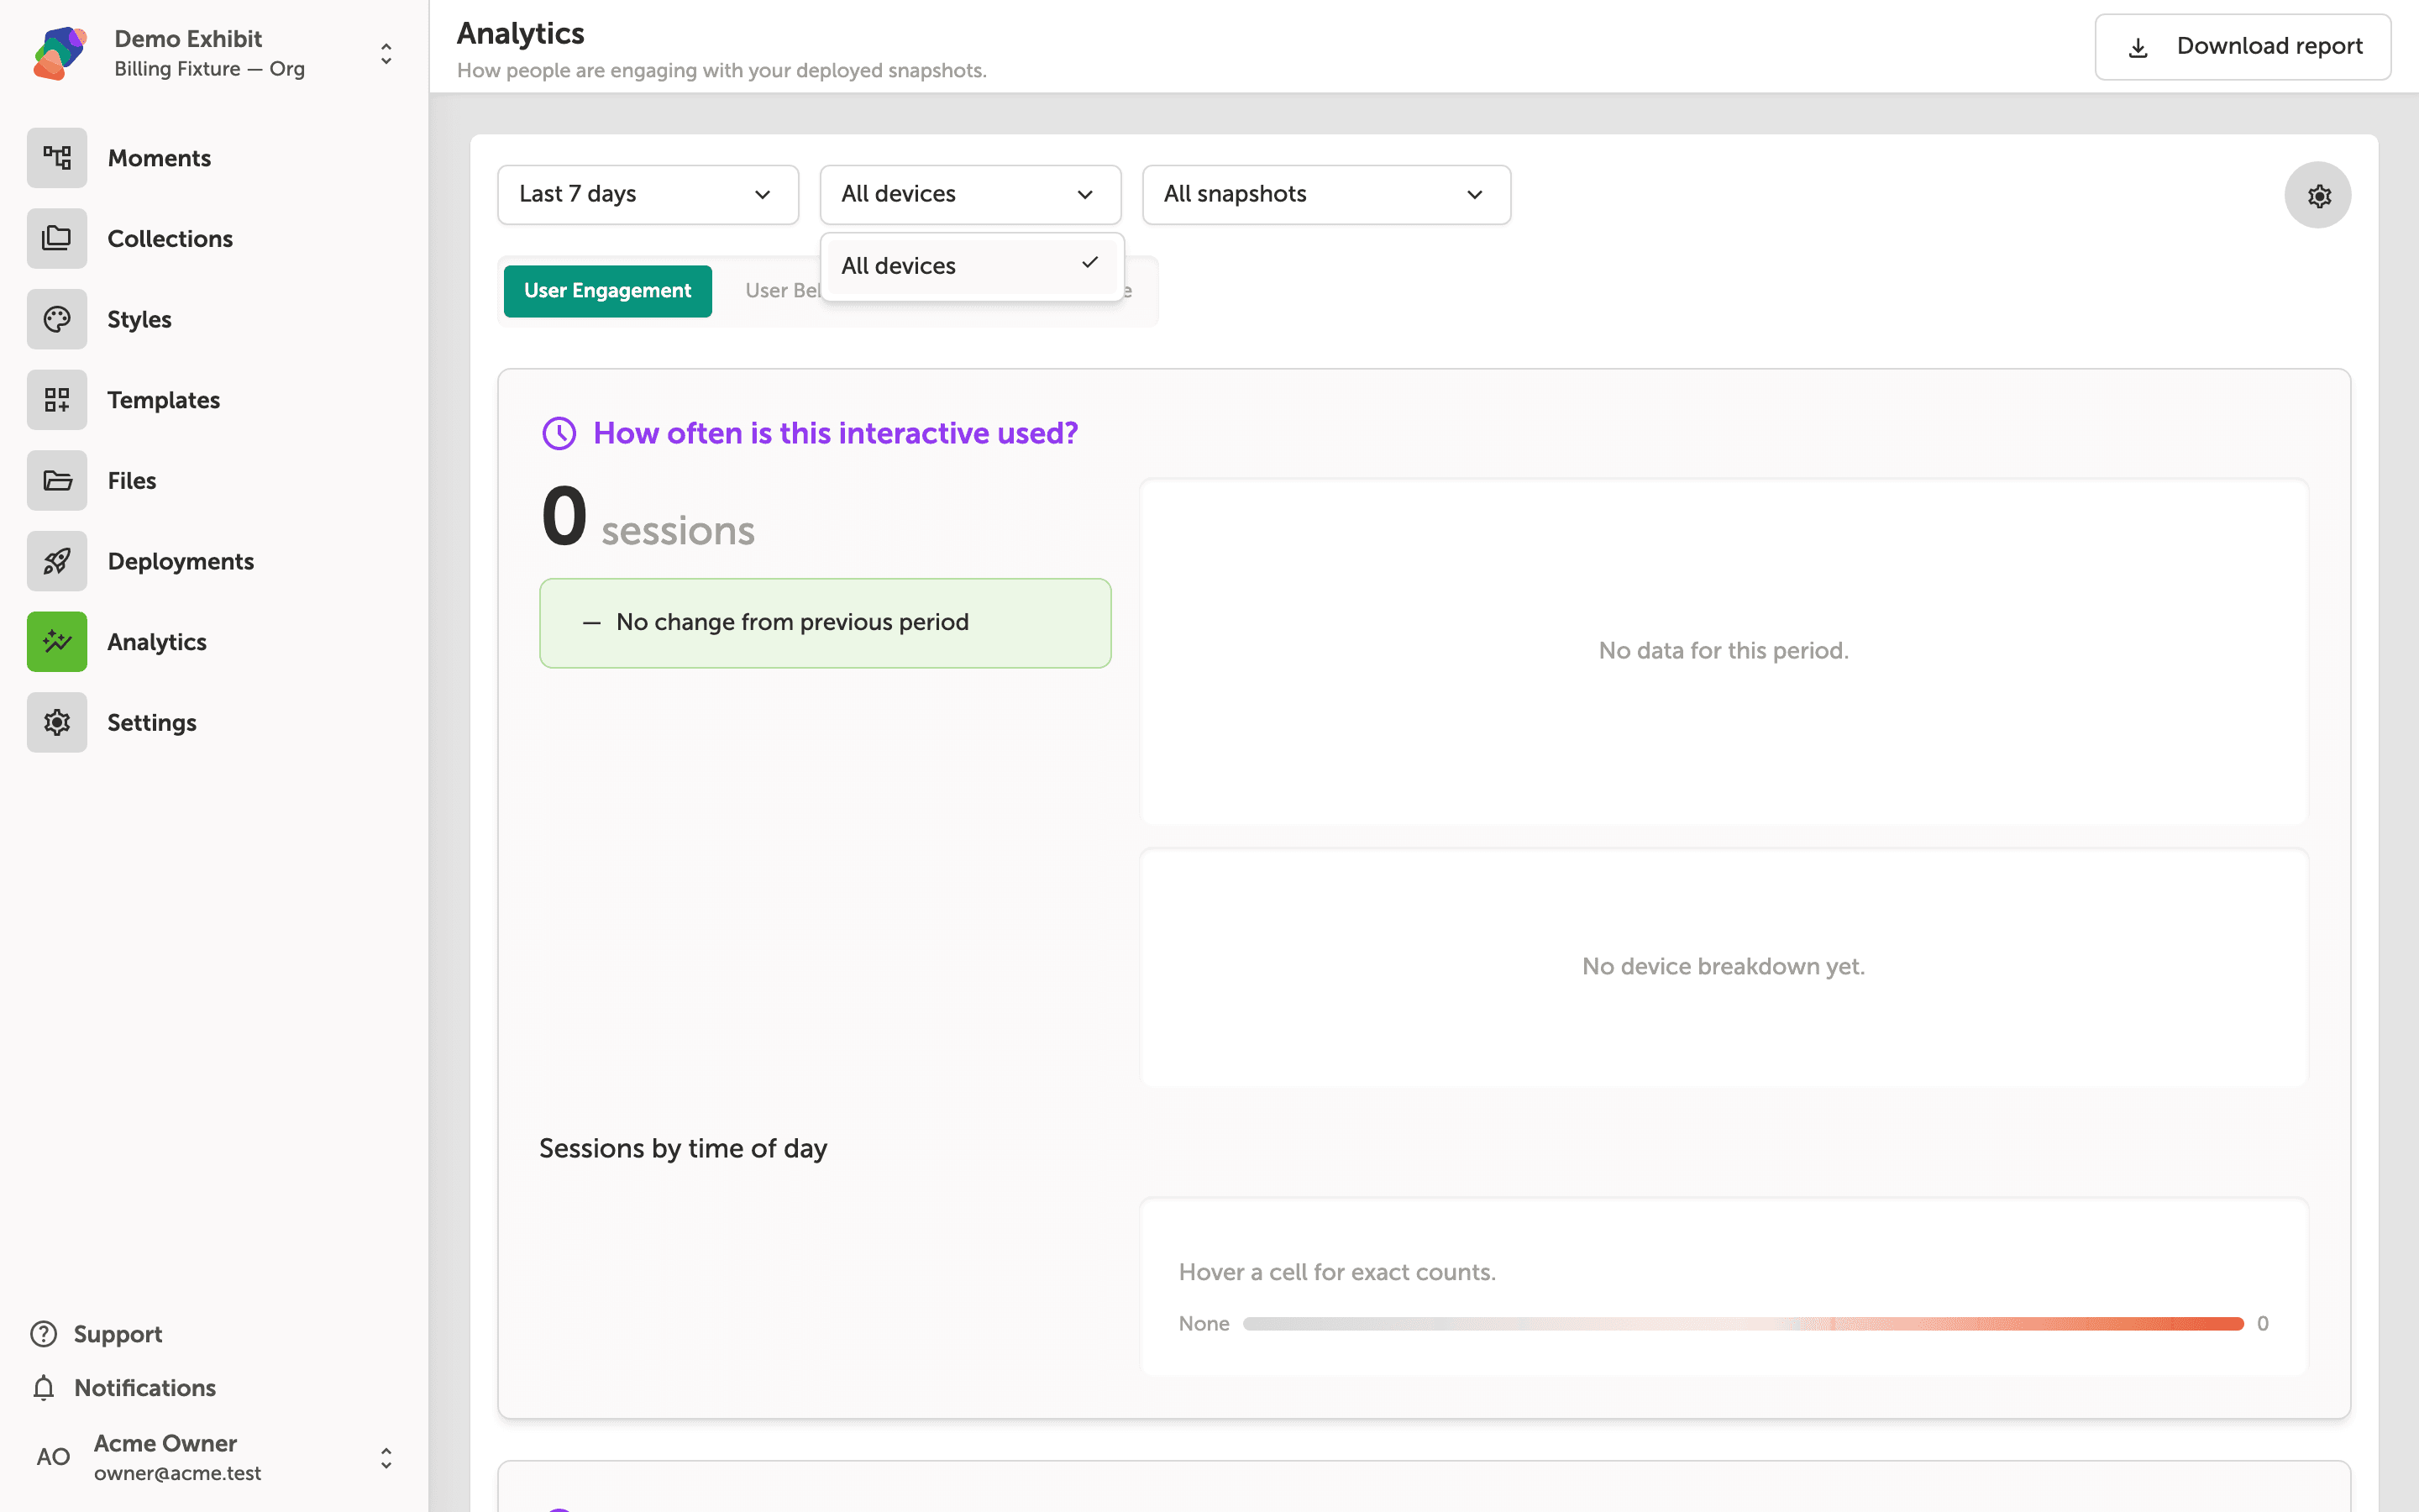
Task: Open the All snapshots dropdown
Action: [x=1326, y=195]
